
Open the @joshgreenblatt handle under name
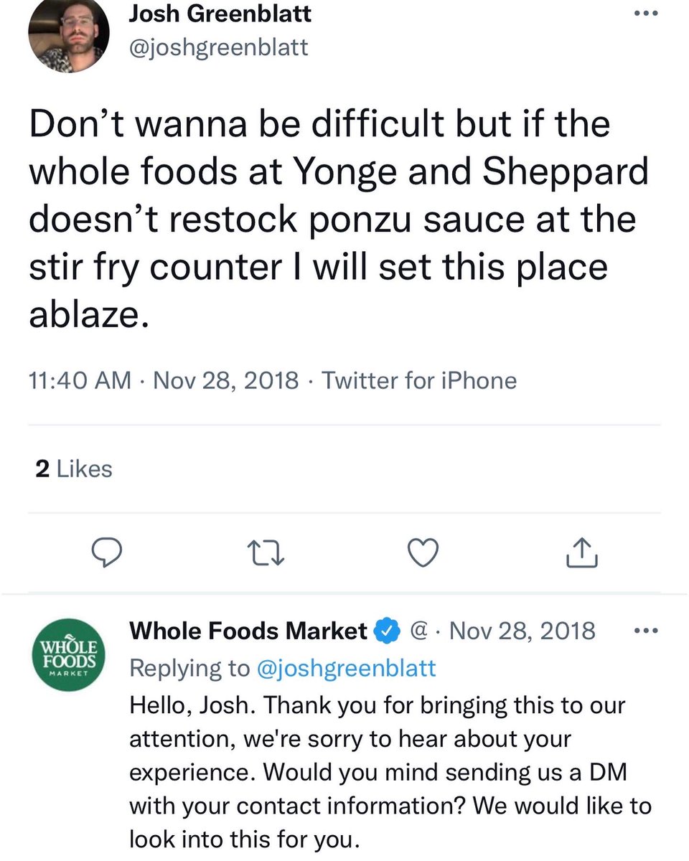(218, 47)
